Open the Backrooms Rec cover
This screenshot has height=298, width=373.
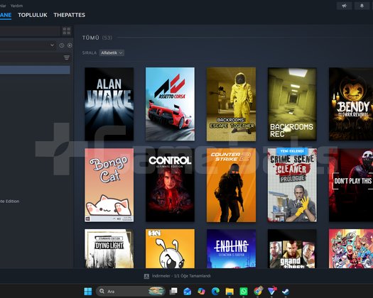coord(292,104)
